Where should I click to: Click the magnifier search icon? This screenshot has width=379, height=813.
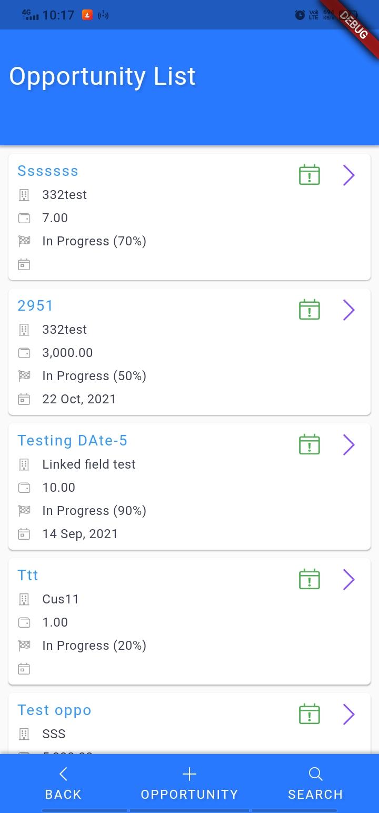[x=315, y=774]
